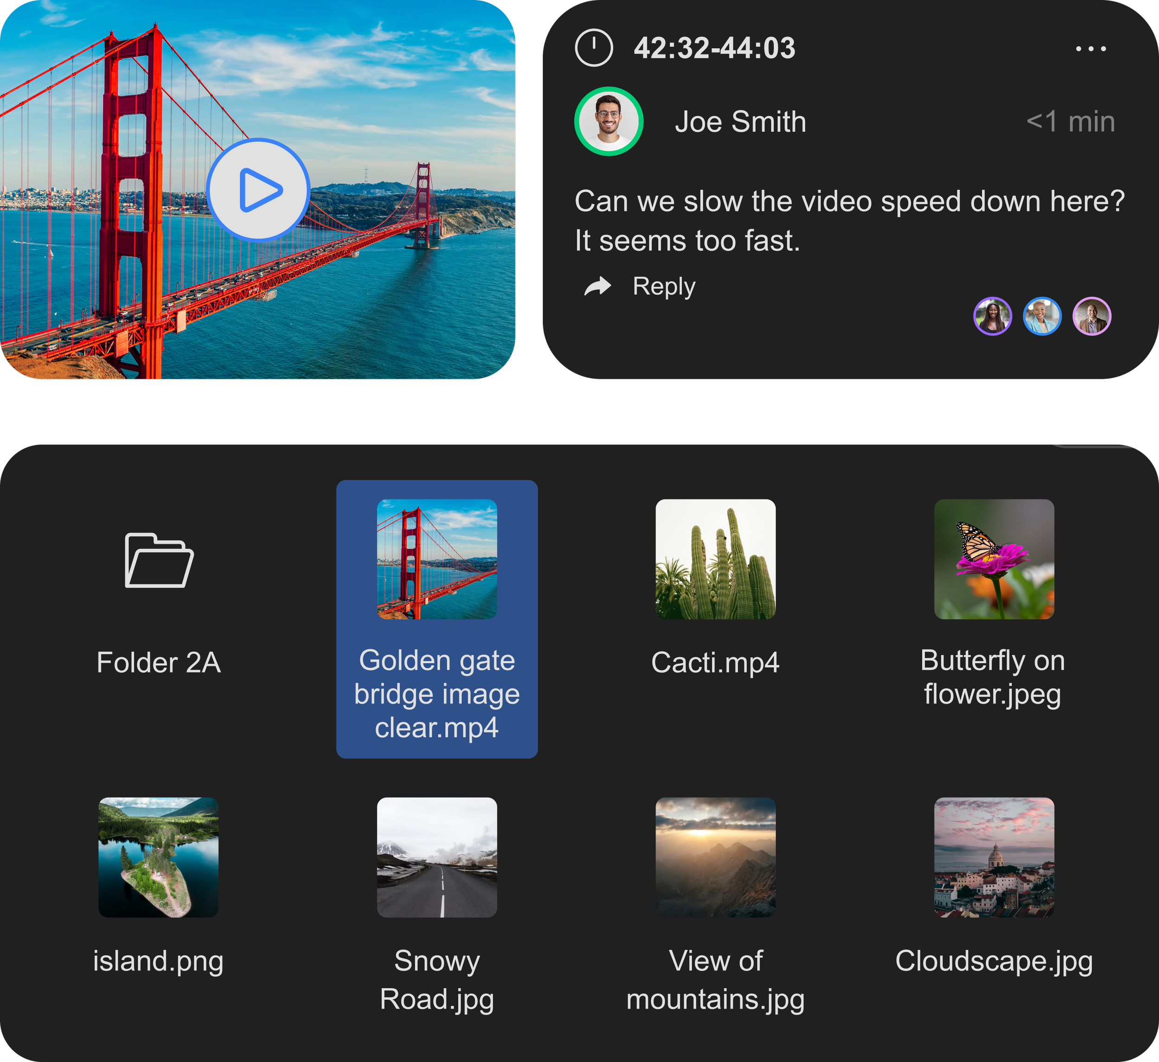The width and height of the screenshot is (1159, 1062).
Task: Select the Cloudscape.jpg thumbnail
Action: click(x=994, y=857)
